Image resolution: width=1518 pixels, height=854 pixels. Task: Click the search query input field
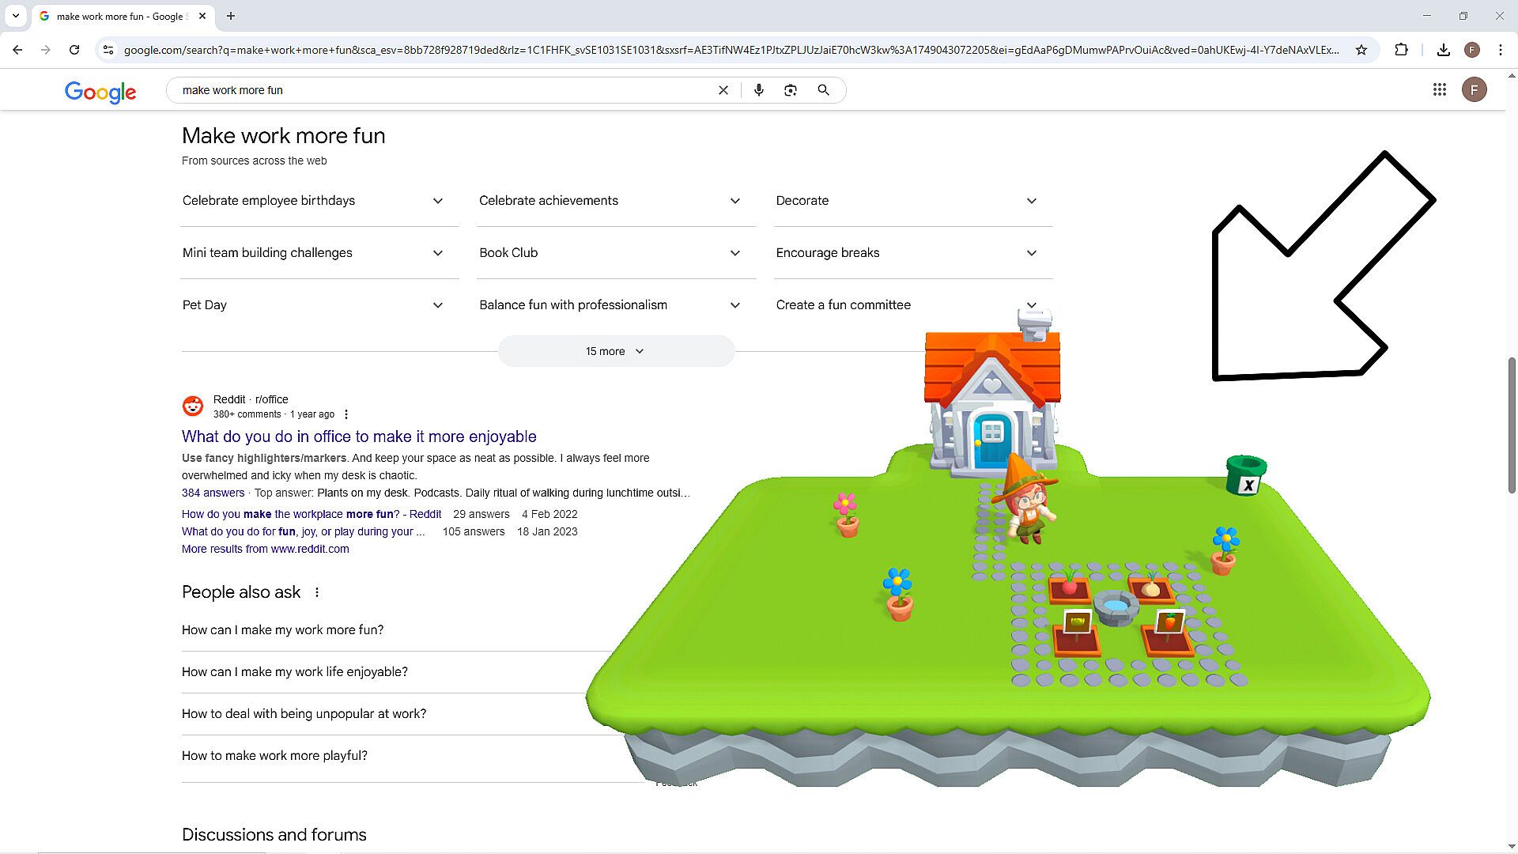[x=443, y=90]
